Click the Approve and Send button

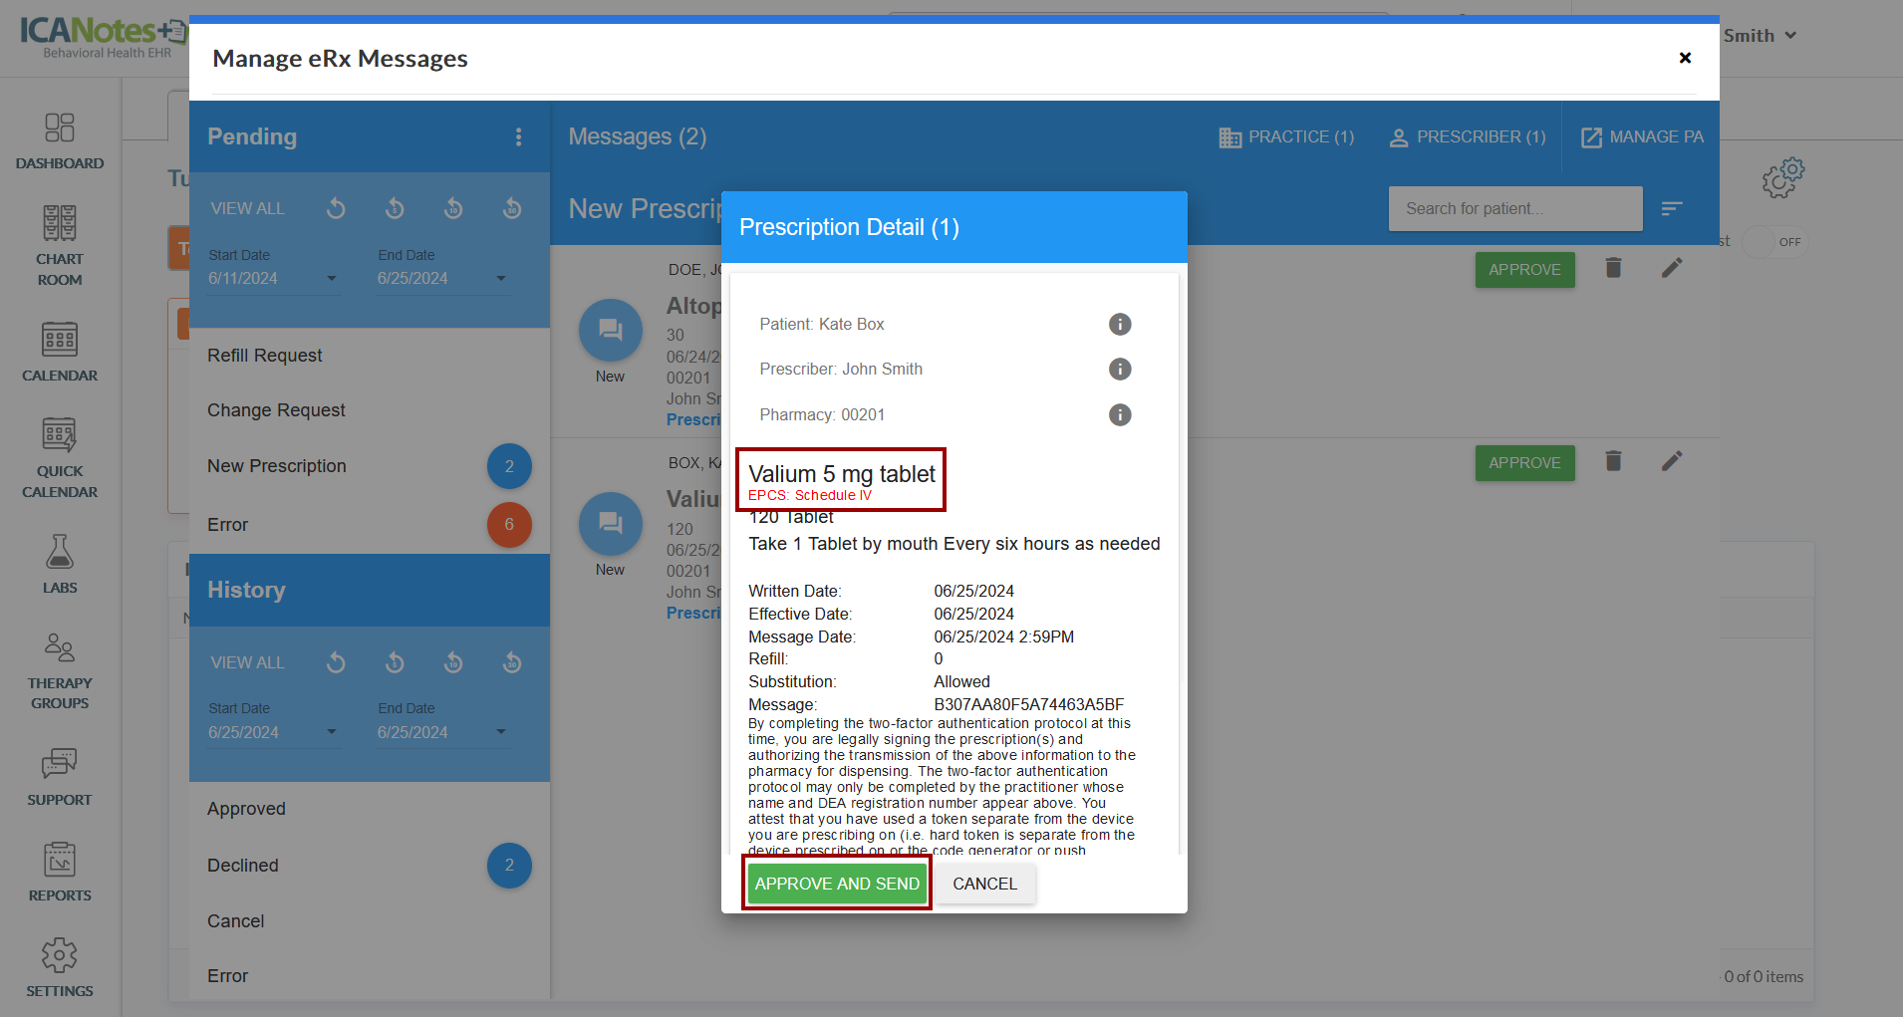click(x=837, y=884)
